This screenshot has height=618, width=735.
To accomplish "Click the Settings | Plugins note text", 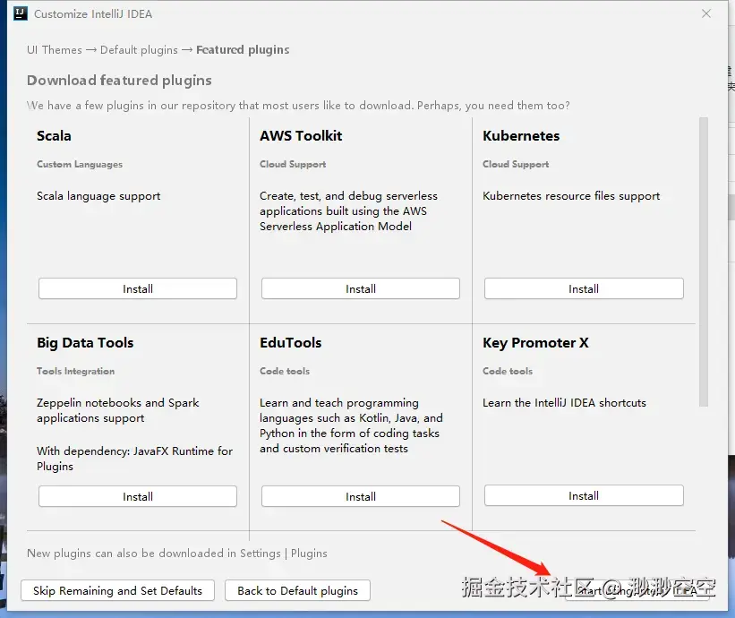I will click(177, 554).
